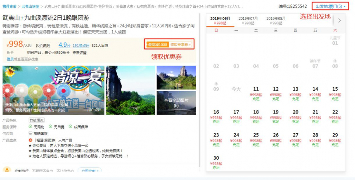Screen dimensions: 355x180
Task: Click the 携程旅游 breadcrumb link
Action: pos(9,7)
